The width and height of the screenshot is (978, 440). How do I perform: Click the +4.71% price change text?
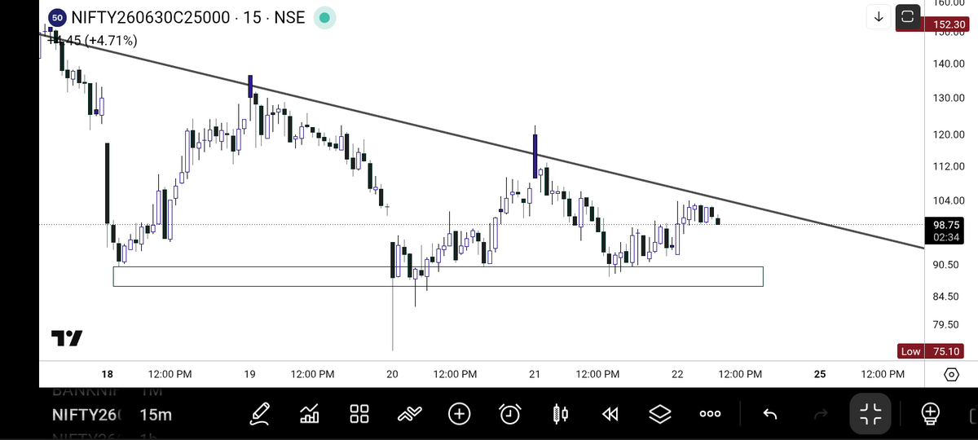(110, 40)
